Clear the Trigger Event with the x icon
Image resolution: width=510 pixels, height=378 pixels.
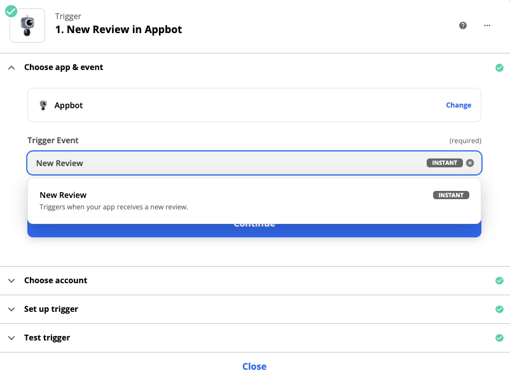(x=470, y=163)
